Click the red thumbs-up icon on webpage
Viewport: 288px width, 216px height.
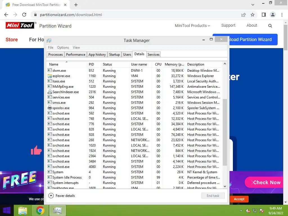tap(36, 150)
